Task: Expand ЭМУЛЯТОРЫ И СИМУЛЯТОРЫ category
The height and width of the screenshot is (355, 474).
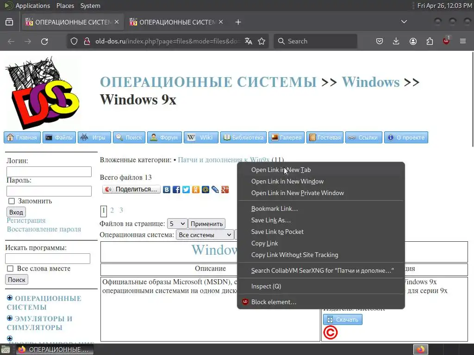Action: pos(10,318)
